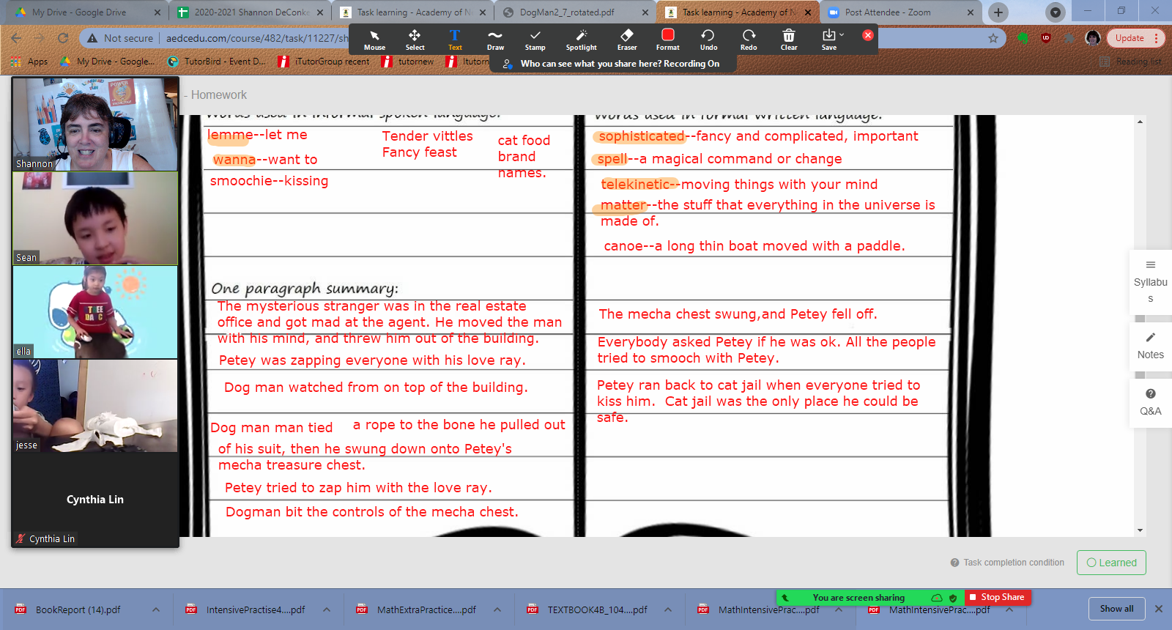Enable the Spotlight tool
1172x630 pixels.
581,40
